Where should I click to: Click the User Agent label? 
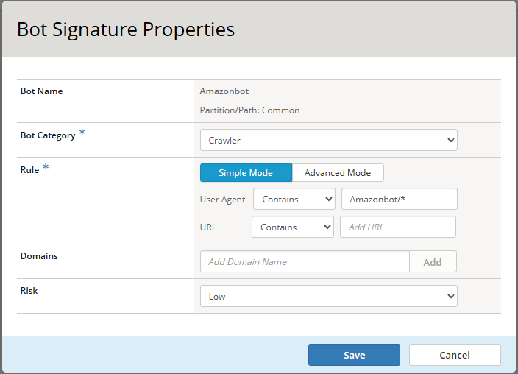click(223, 200)
